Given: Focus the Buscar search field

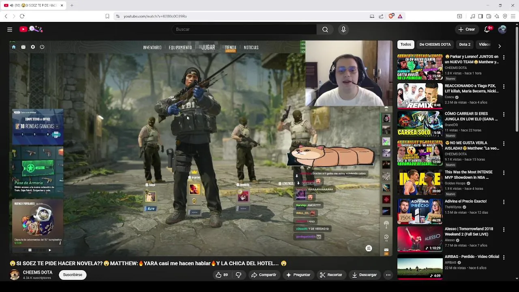Looking at the screenshot, I should pyautogui.click(x=244, y=29).
